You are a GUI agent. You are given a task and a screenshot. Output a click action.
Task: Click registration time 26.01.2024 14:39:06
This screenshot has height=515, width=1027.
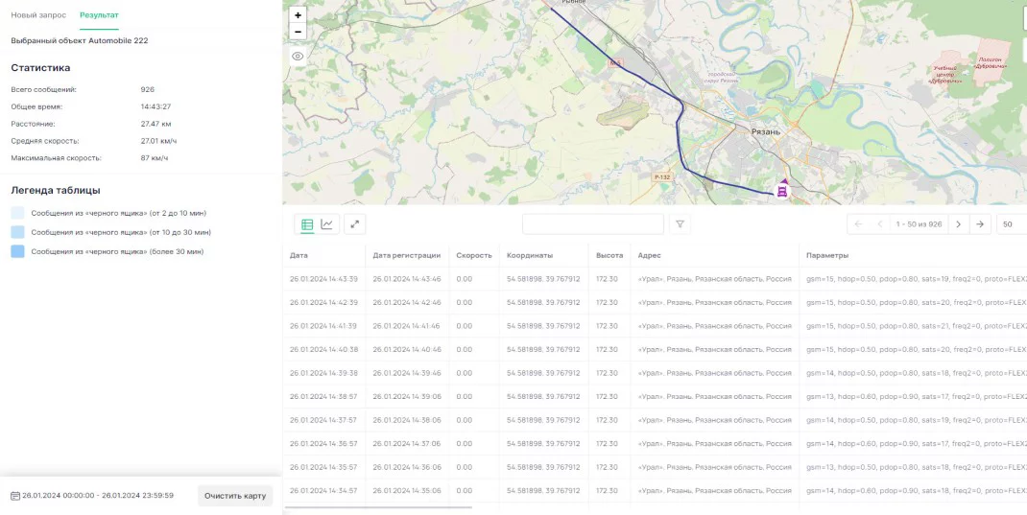tap(407, 396)
